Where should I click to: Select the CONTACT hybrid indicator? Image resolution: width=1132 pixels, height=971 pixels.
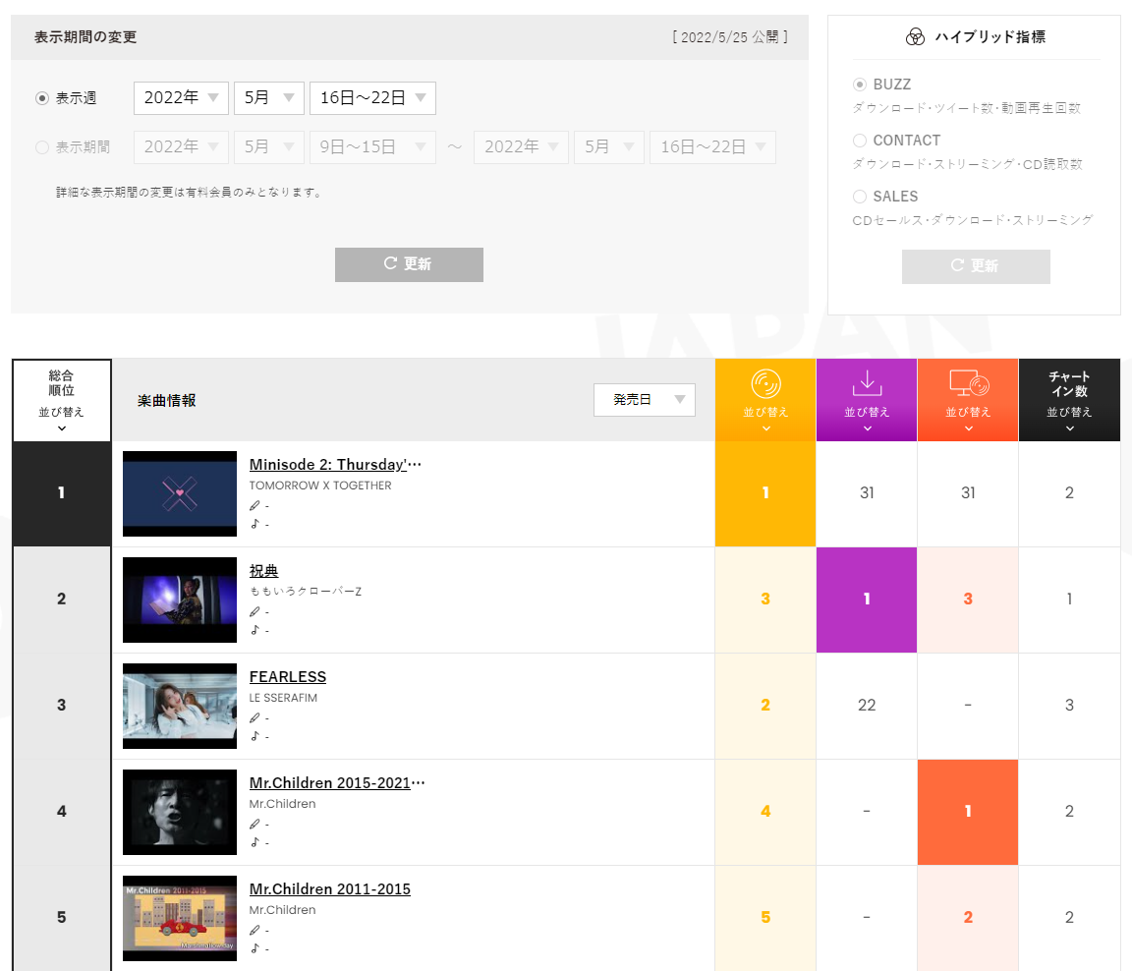(859, 141)
